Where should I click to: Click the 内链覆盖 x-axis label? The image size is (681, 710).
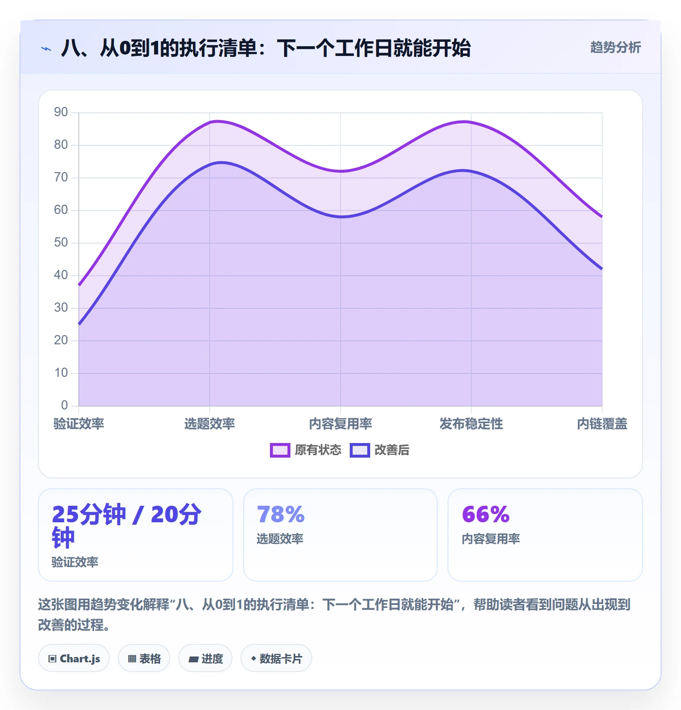(x=602, y=424)
